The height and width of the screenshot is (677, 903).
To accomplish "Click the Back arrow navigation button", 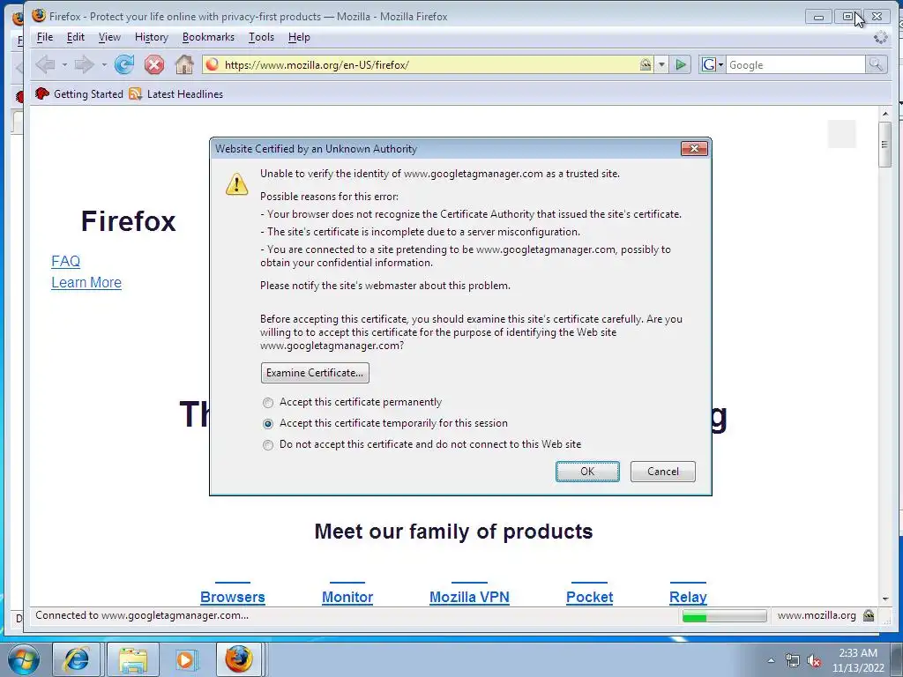I will [x=45, y=64].
